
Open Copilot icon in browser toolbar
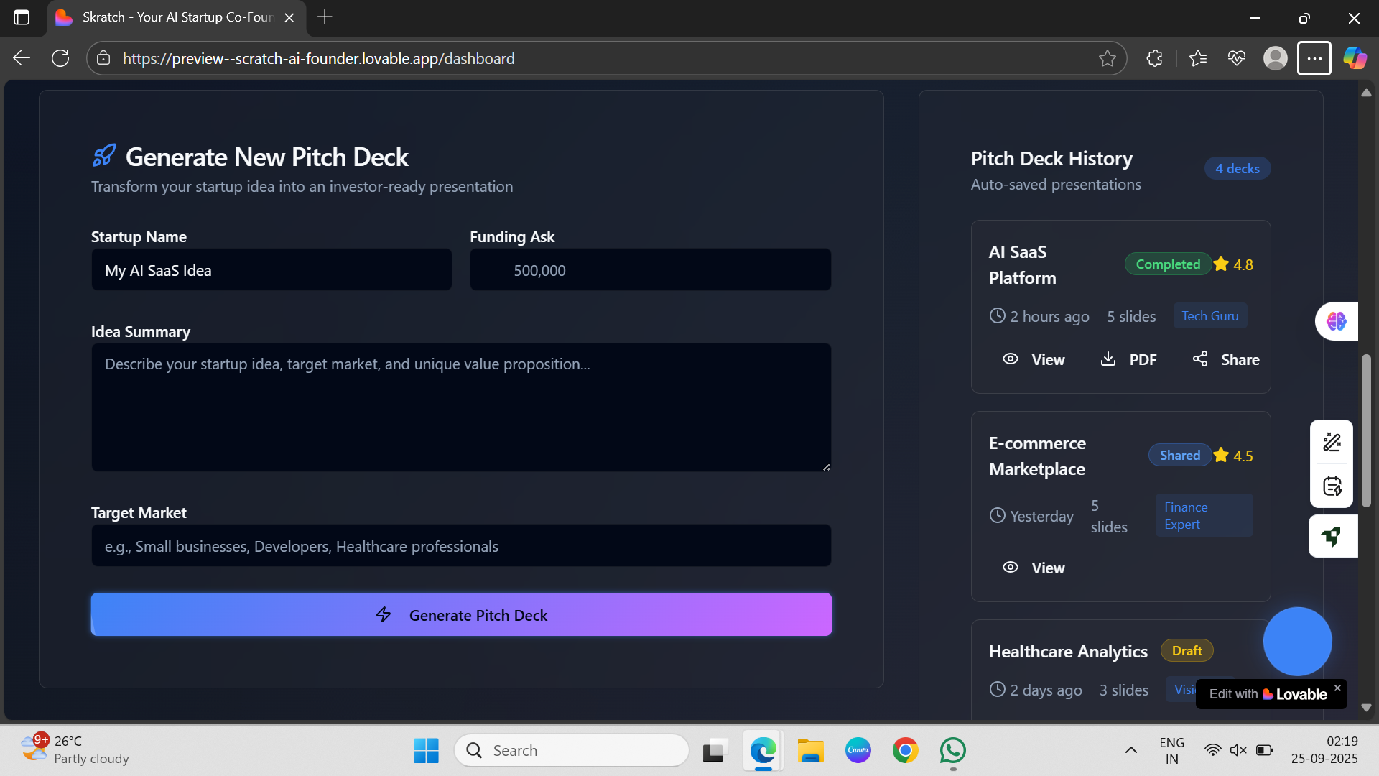[x=1355, y=58]
